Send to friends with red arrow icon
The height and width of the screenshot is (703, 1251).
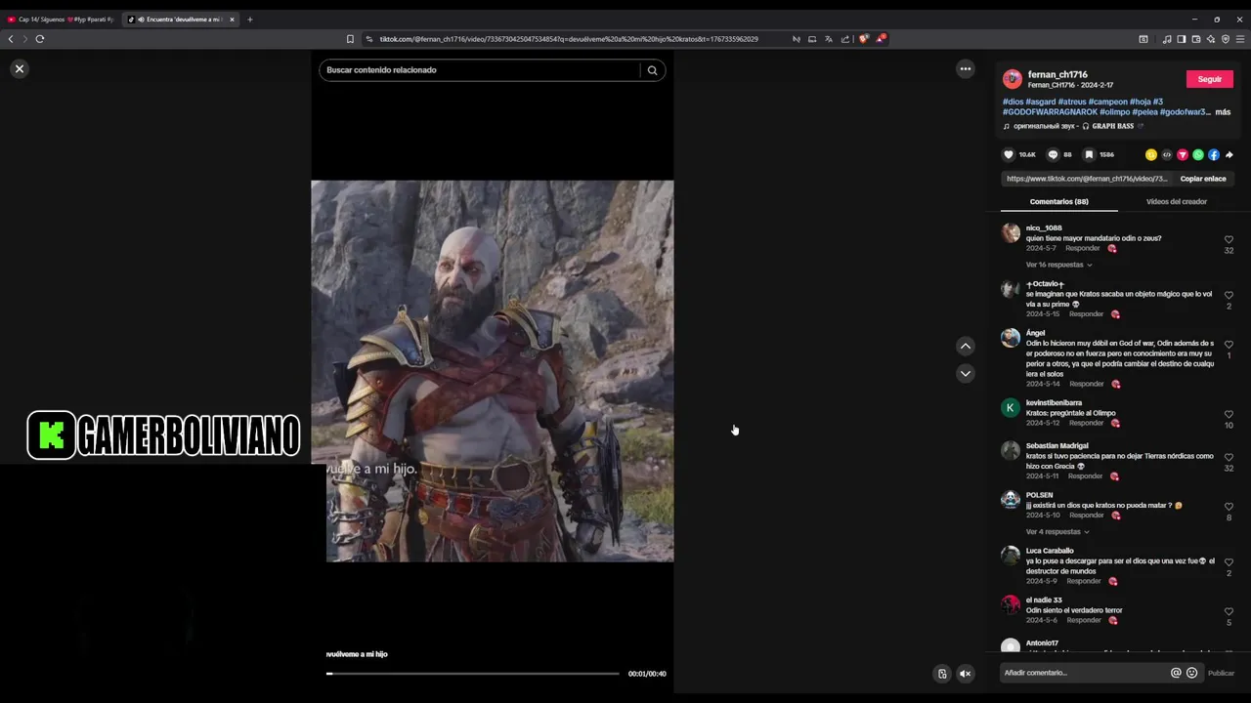pos(1183,154)
